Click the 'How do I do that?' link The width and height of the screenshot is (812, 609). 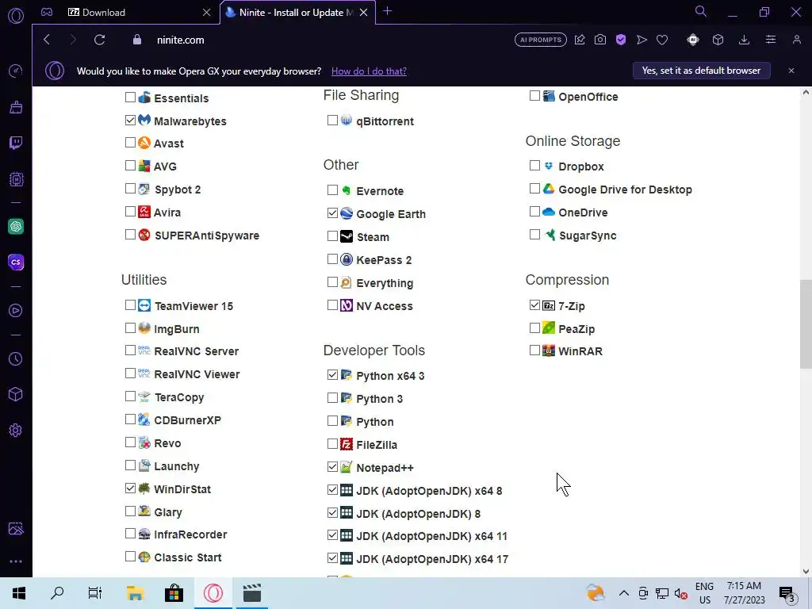tap(369, 71)
